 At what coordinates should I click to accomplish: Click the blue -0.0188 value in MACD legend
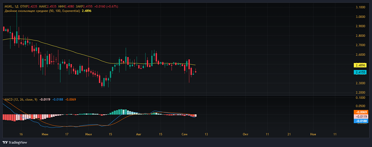click(58, 99)
